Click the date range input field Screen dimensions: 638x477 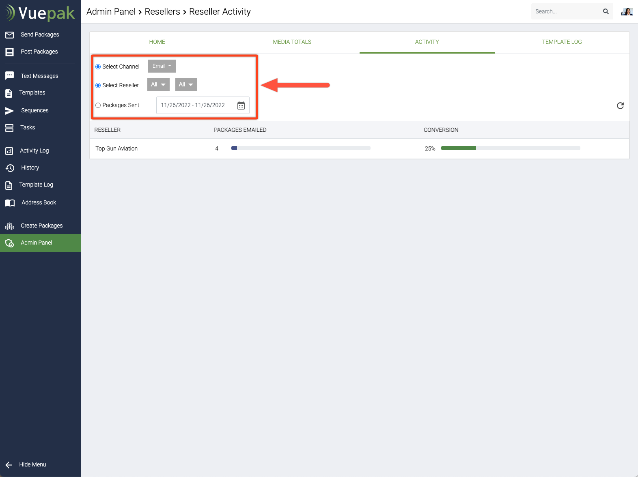coord(203,105)
